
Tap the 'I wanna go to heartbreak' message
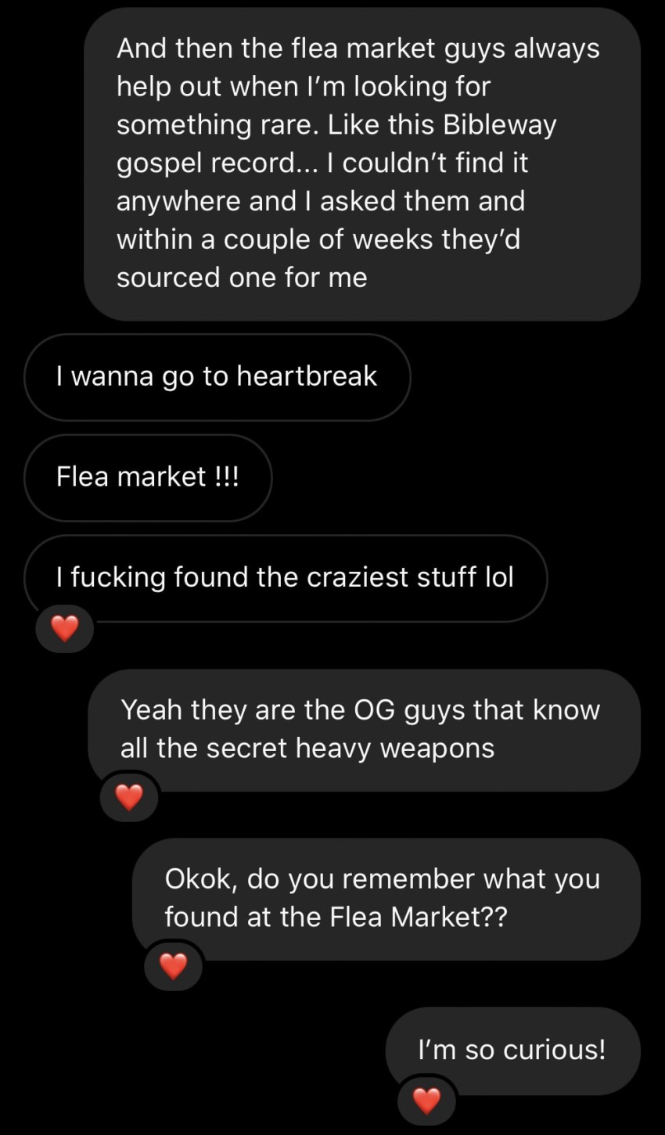[217, 377]
